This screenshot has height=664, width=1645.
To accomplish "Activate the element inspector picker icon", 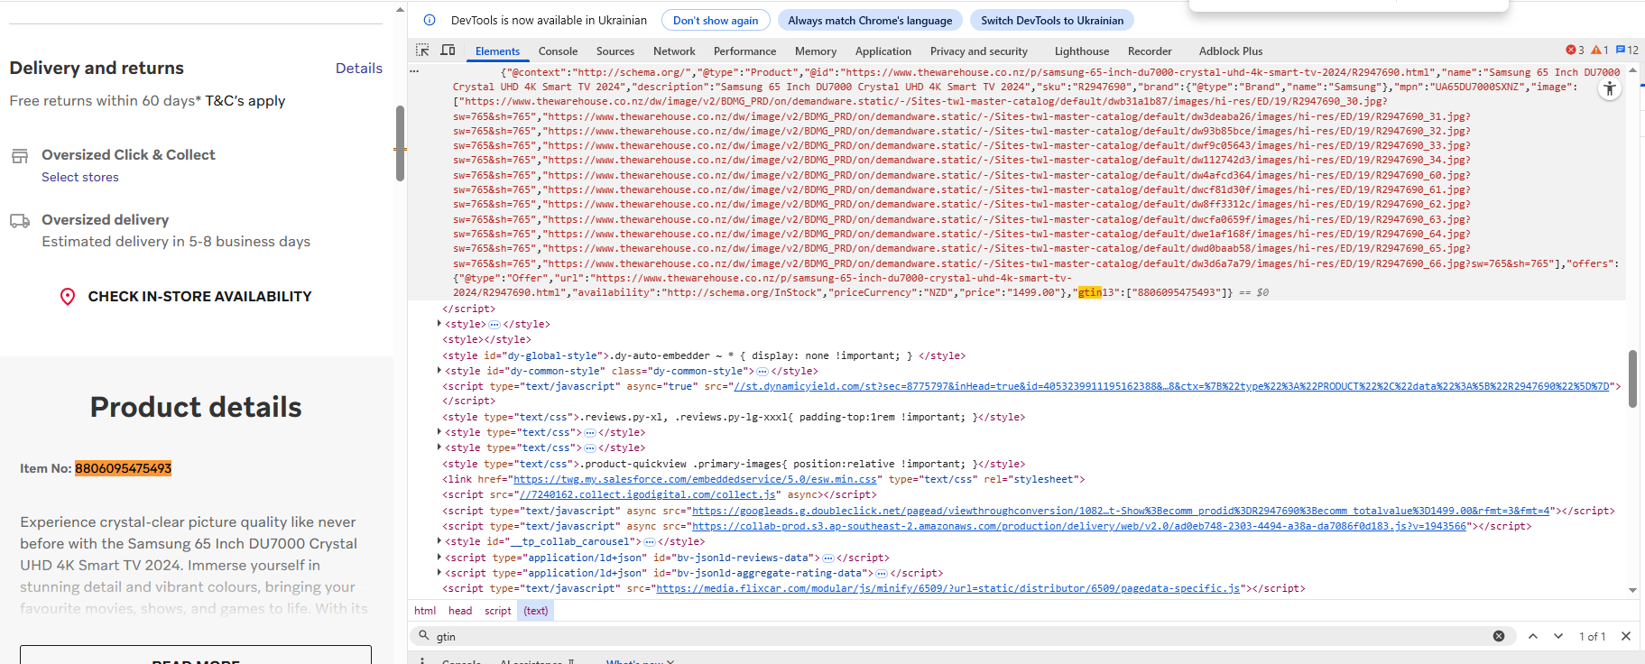I will [x=422, y=51].
